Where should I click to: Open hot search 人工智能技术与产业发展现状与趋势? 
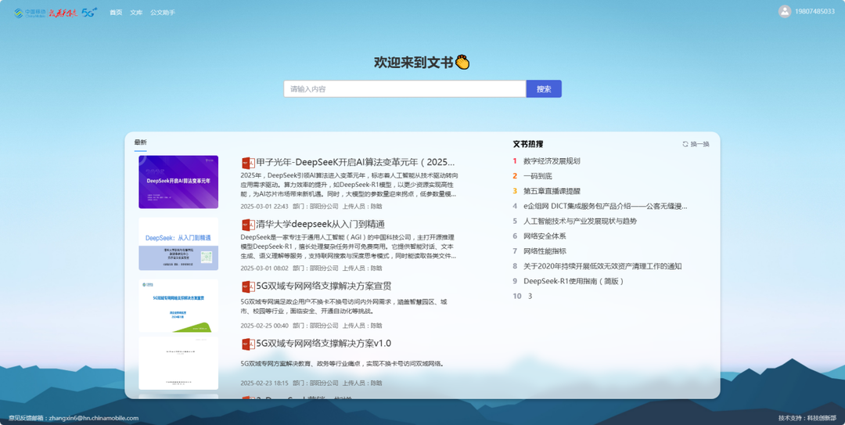(x=580, y=222)
